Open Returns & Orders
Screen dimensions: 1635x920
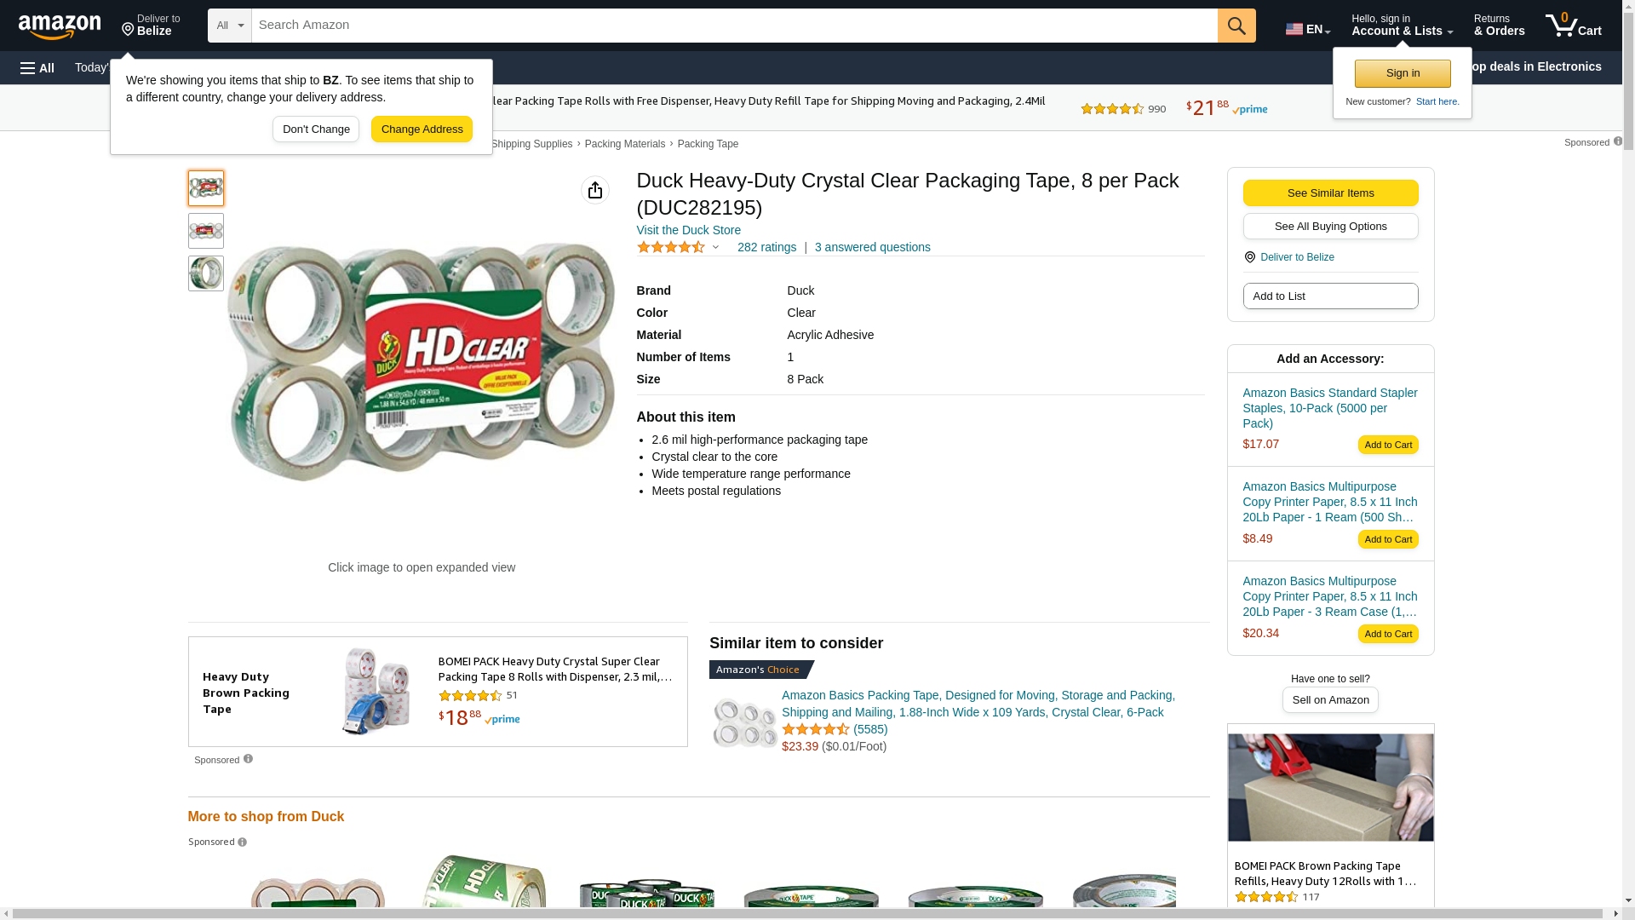[x=1499, y=26]
